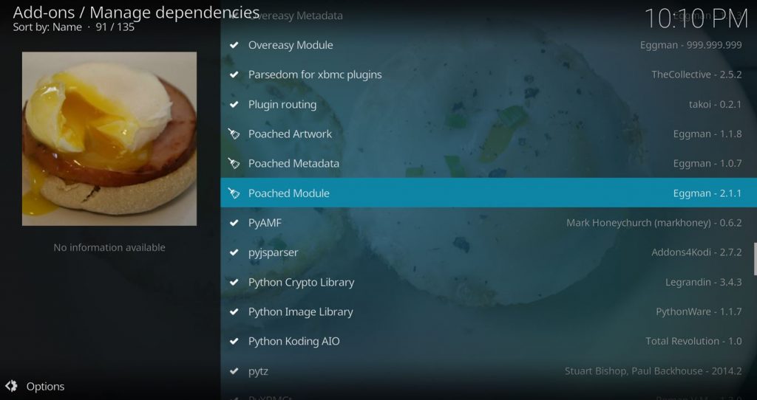Click the tag icon beside Poached Metadata

click(x=234, y=163)
